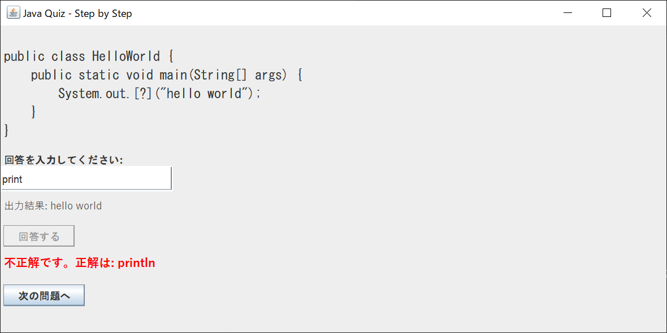Screen dimensions: 667x333
Task: Go to next question via 次の問題へ
Action: pyautogui.click(x=44, y=296)
